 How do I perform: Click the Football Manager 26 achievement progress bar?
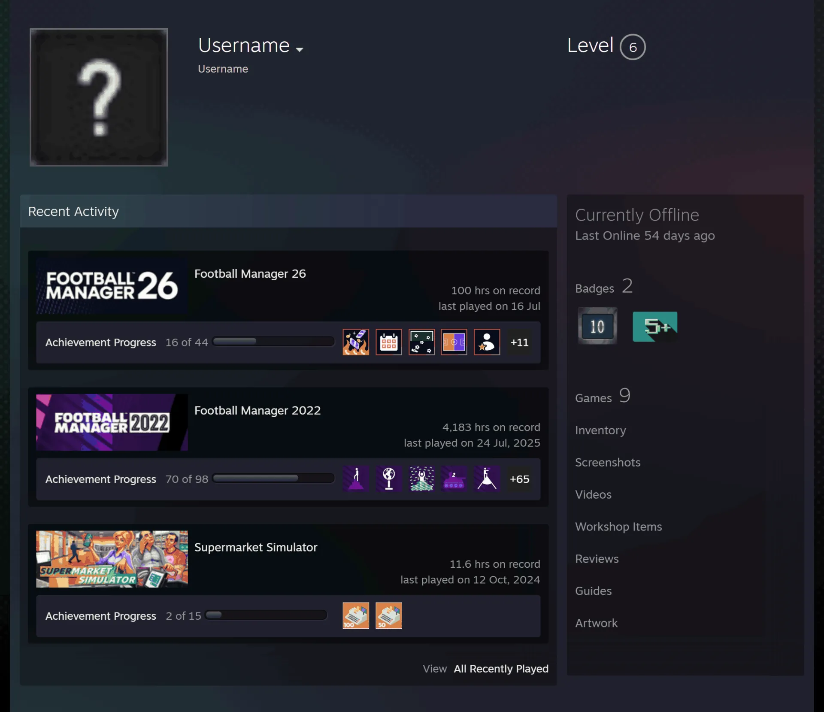[x=273, y=342]
